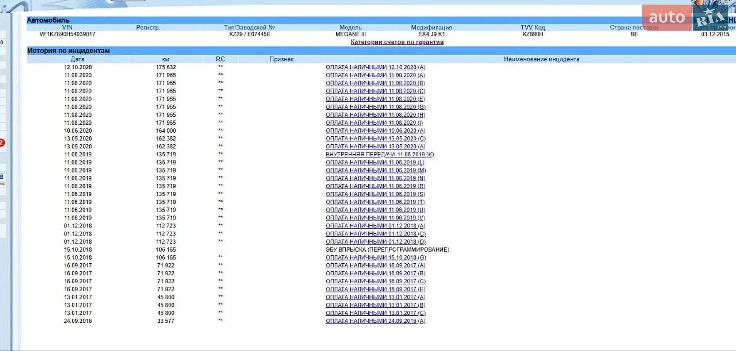Image resolution: width=736 pixels, height=351 pixels.
Task: Click the Признак column header
Action: click(x=281, y=59)
